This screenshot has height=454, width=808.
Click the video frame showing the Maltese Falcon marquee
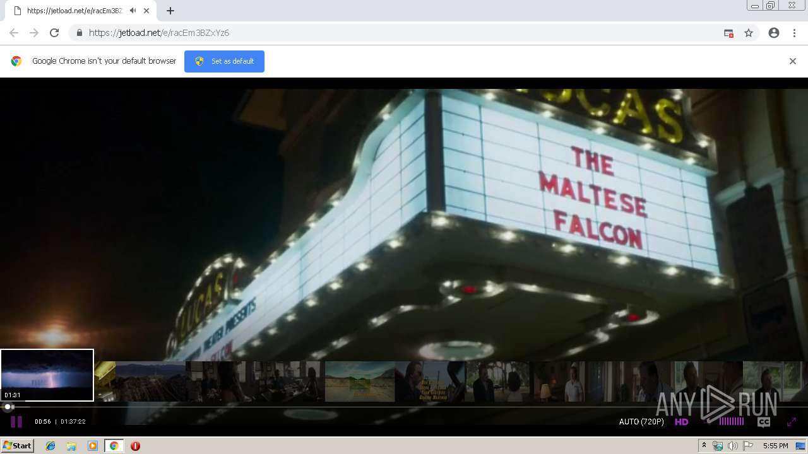click(404, 221)
